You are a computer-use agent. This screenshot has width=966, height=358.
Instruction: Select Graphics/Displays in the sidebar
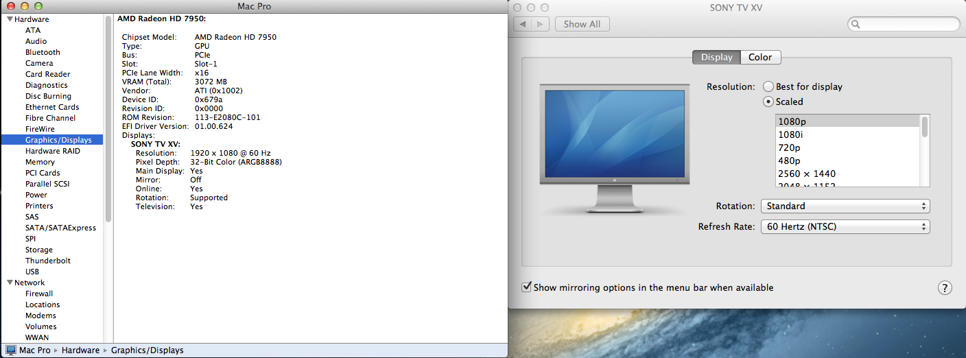tap(54, 140)
